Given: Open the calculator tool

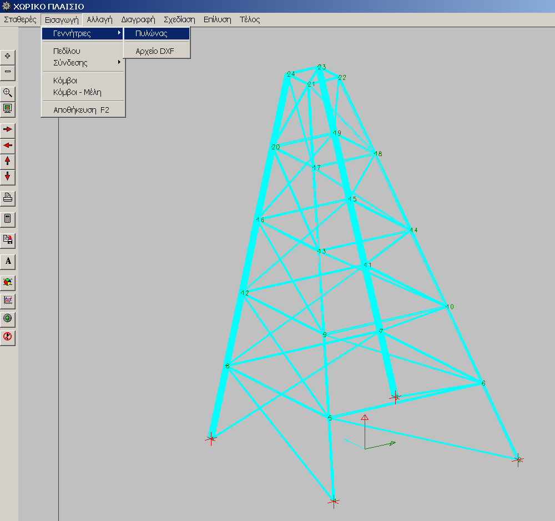Looking at the screenshot, I should [7, 219].
